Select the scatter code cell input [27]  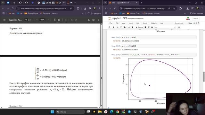pos(159,55)
